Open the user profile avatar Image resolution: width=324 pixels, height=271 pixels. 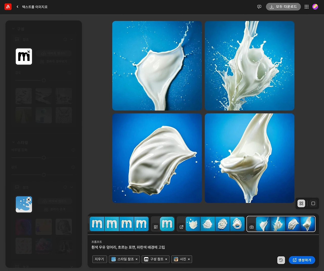click(x=315, y=7)
